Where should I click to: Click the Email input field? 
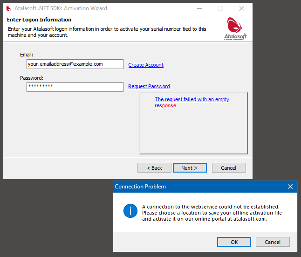[x=75, y=64]
